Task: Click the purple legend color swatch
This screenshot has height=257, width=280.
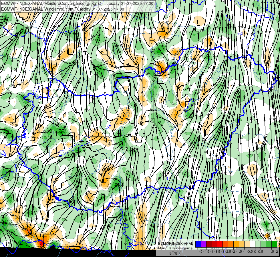Action: (x=204, y=244)
